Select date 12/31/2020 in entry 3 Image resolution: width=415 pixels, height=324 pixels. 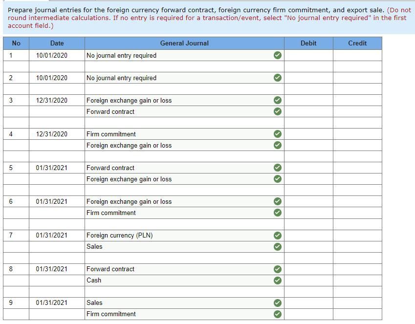(x=52, y=100)
